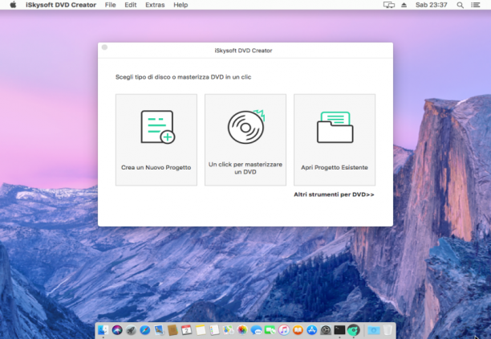Open the Apple menu
The image size is (491, 339).
(x=13, y=5)
